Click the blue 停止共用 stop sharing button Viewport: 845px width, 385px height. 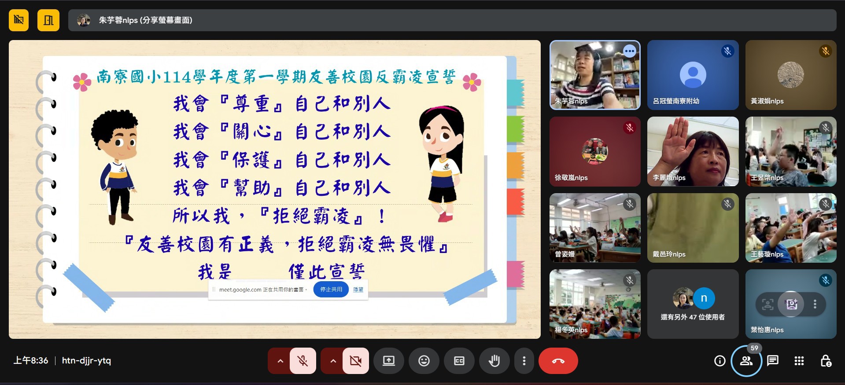(331, 289)
